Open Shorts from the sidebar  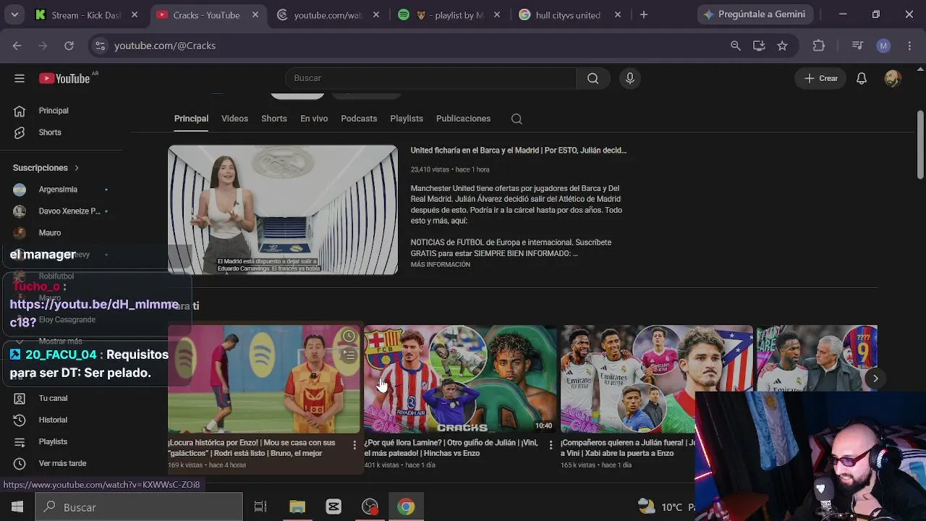coord(50,132)
